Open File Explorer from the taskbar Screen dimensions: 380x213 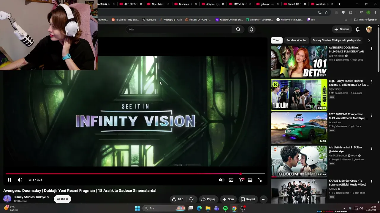[x=208, y=208]
